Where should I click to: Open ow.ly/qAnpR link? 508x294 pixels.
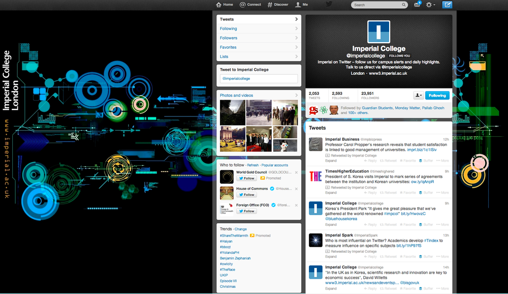tap(422, 182)
